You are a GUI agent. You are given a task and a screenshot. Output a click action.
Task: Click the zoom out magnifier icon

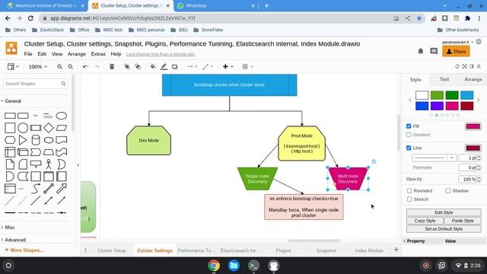(x=71, y=66)
